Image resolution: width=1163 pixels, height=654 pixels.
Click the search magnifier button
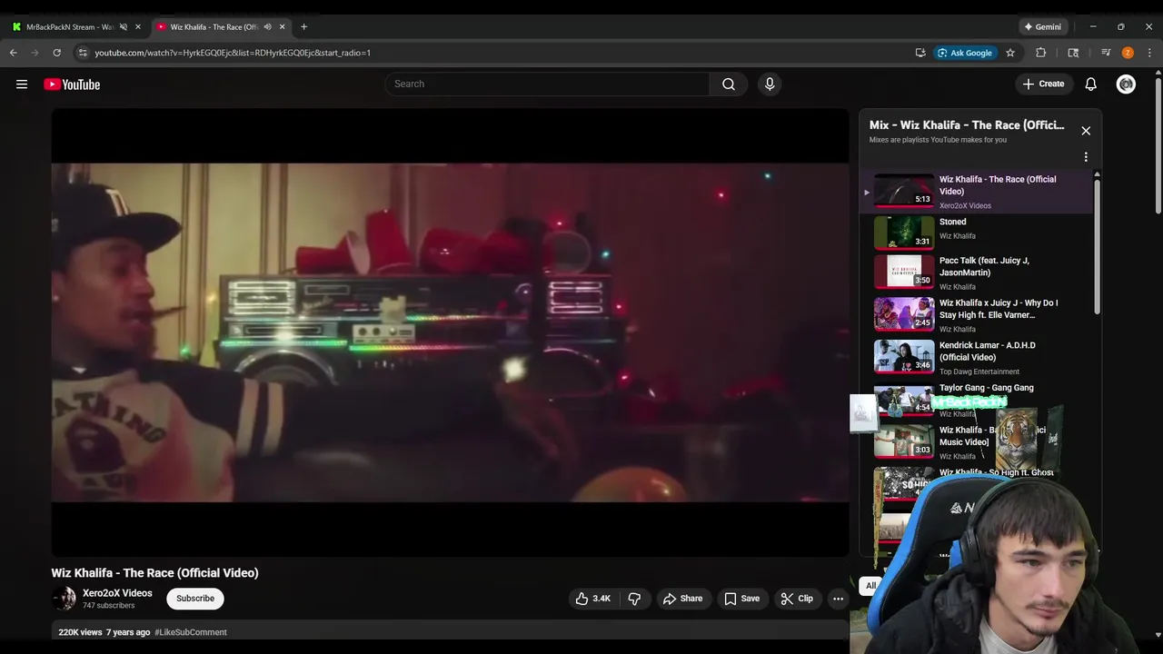point(729,84)
